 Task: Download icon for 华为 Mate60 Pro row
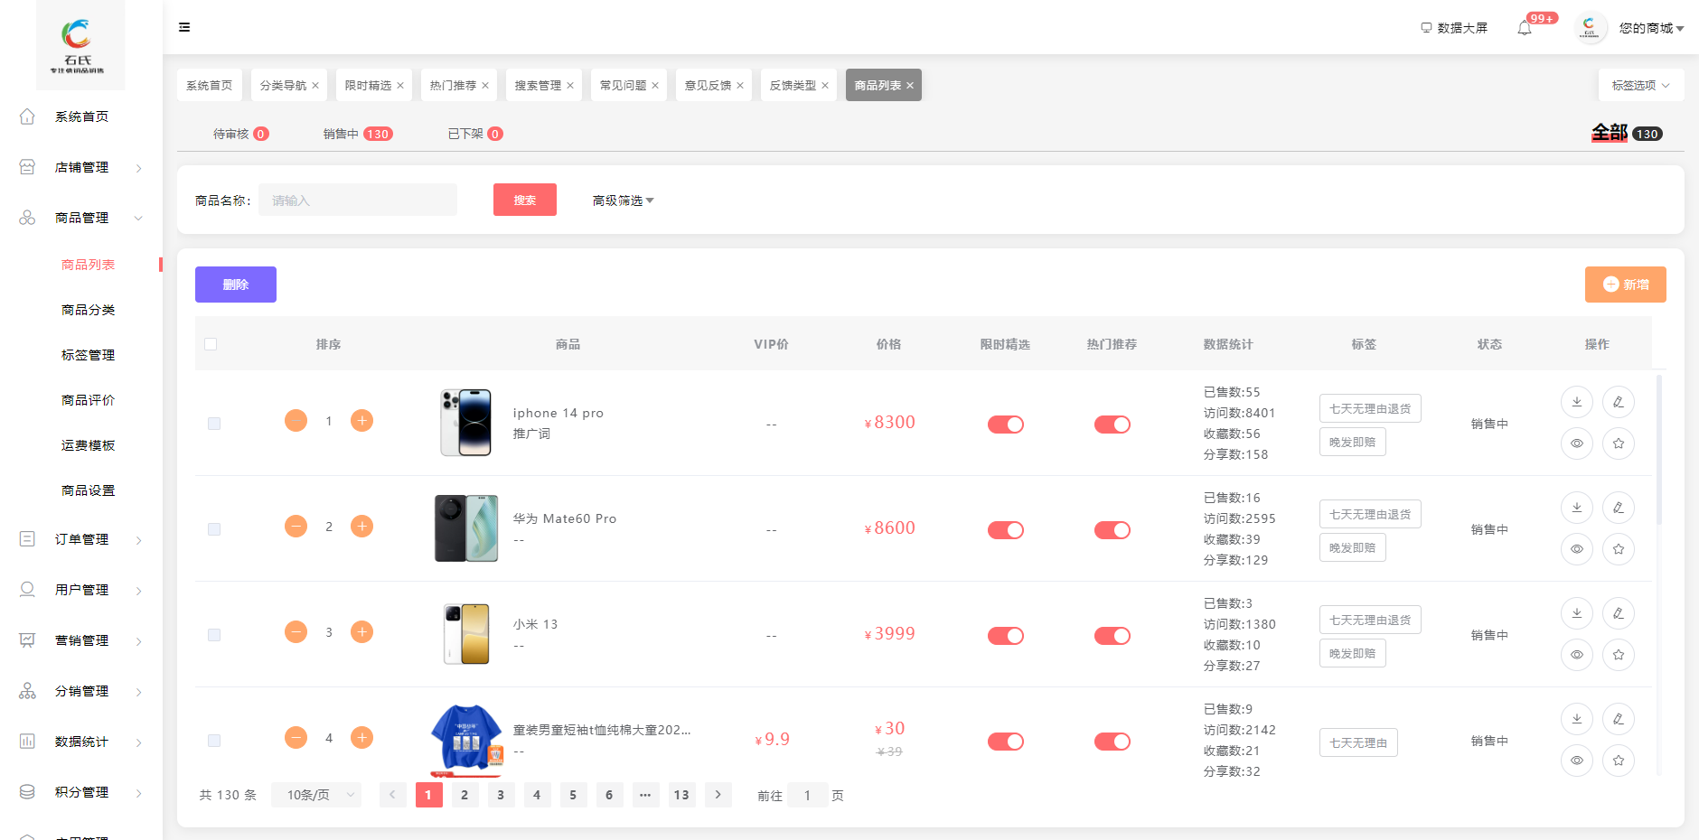(1577, 508)
